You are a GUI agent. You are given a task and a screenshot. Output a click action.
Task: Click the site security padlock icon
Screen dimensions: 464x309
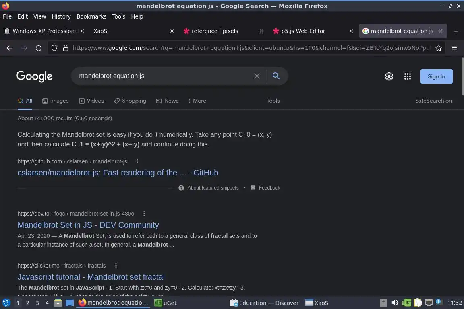[65, 48]
